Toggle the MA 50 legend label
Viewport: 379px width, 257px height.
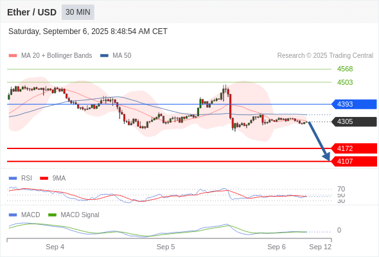tap(122, 56)
